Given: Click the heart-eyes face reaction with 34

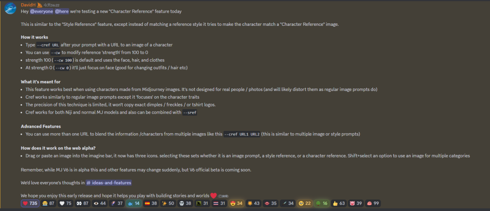Looking at the screenshot, I should (236, 203).
